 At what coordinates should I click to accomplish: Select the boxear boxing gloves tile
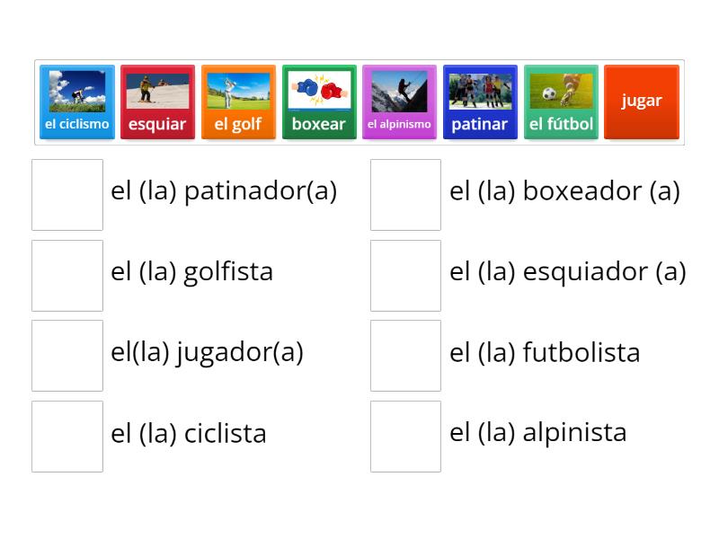click(319, 101)
